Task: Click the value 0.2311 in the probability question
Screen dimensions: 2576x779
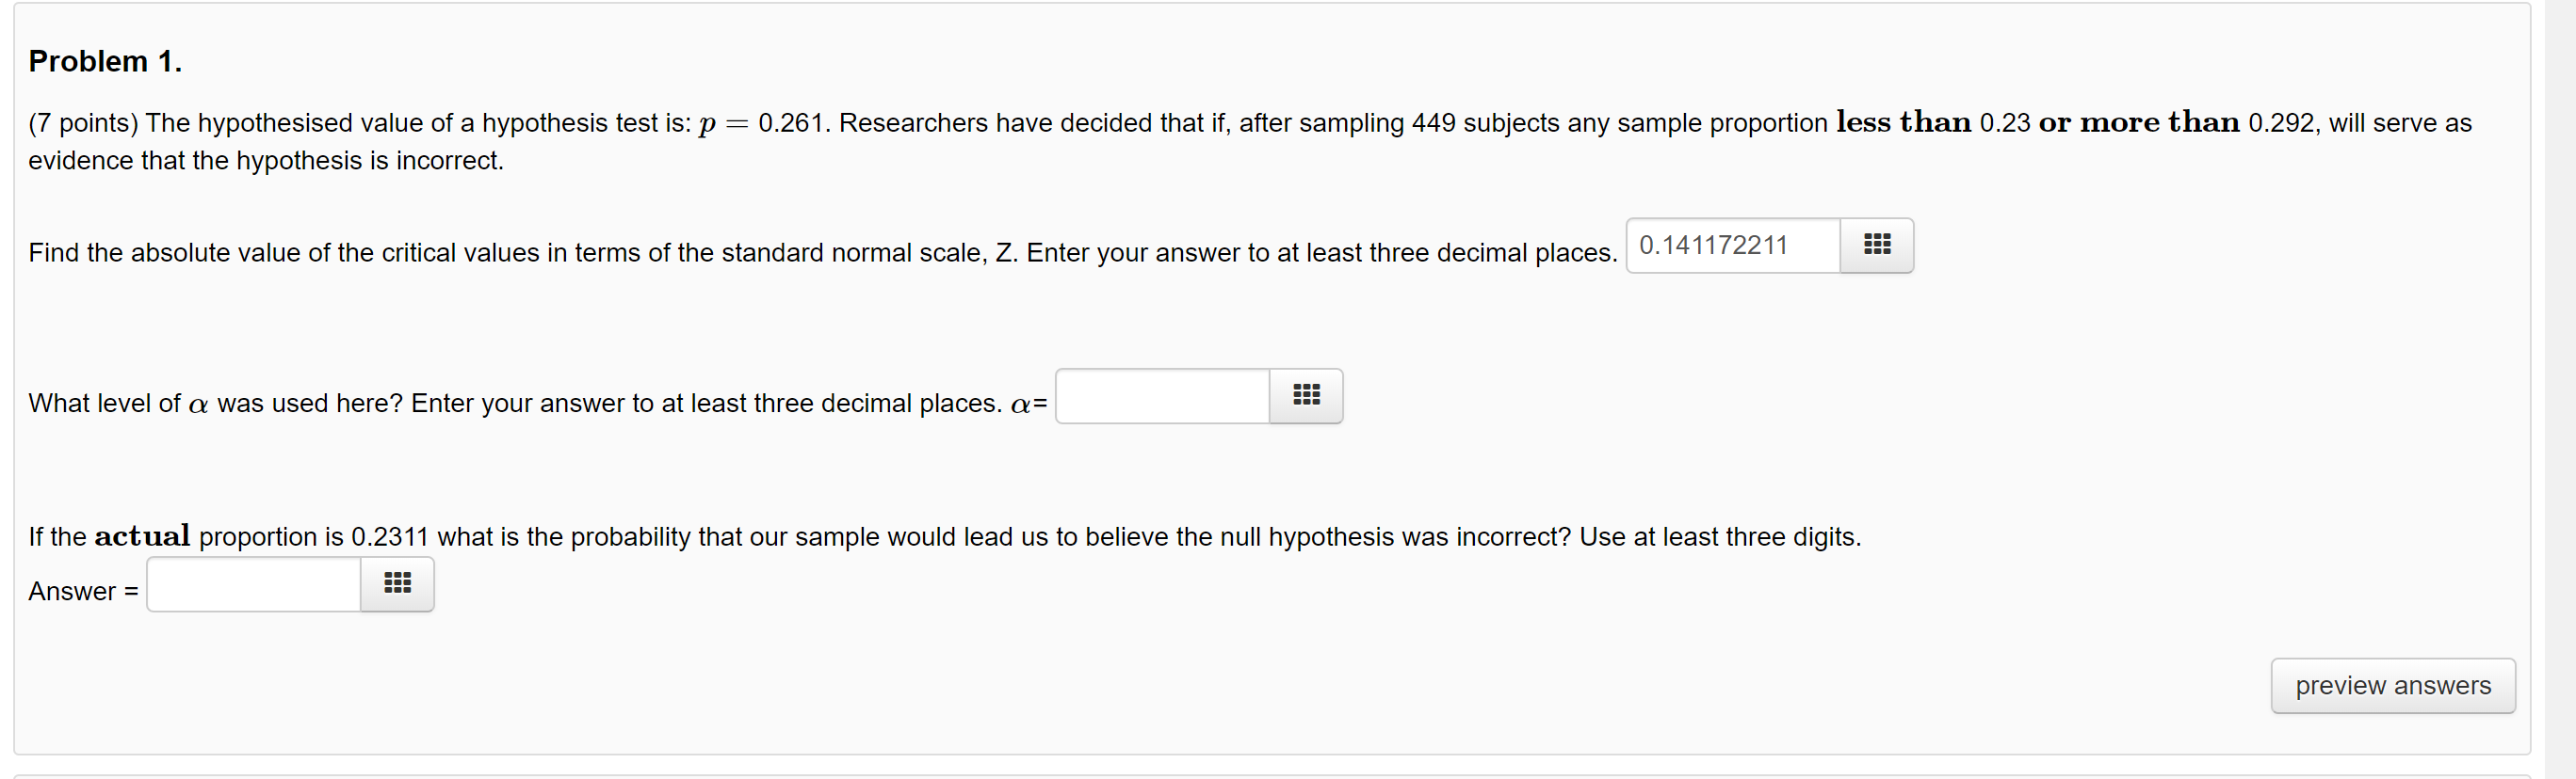Action: pyautogui.click(x=389, y=535)
